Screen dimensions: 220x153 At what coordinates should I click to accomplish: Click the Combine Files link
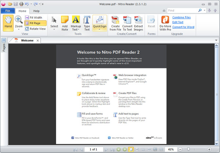click(x=181, y=17)
